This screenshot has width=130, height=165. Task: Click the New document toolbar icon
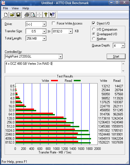tap(6, 15)
